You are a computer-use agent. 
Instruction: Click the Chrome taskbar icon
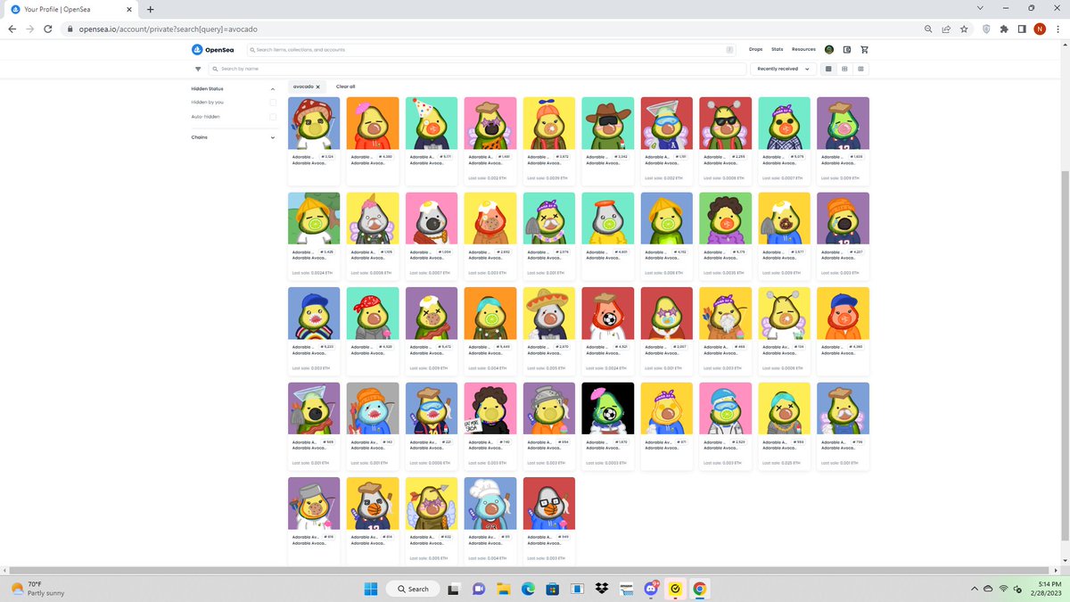(700, 589)
